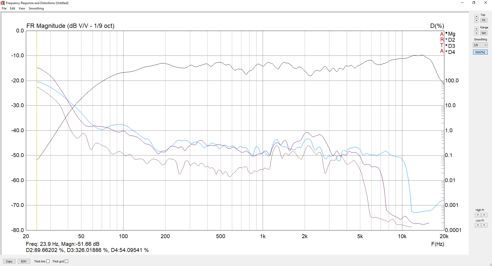The height and width of the screenshot is (266, 492).
Task: Click the Mg legend color marker
Action: pos(446,33)
